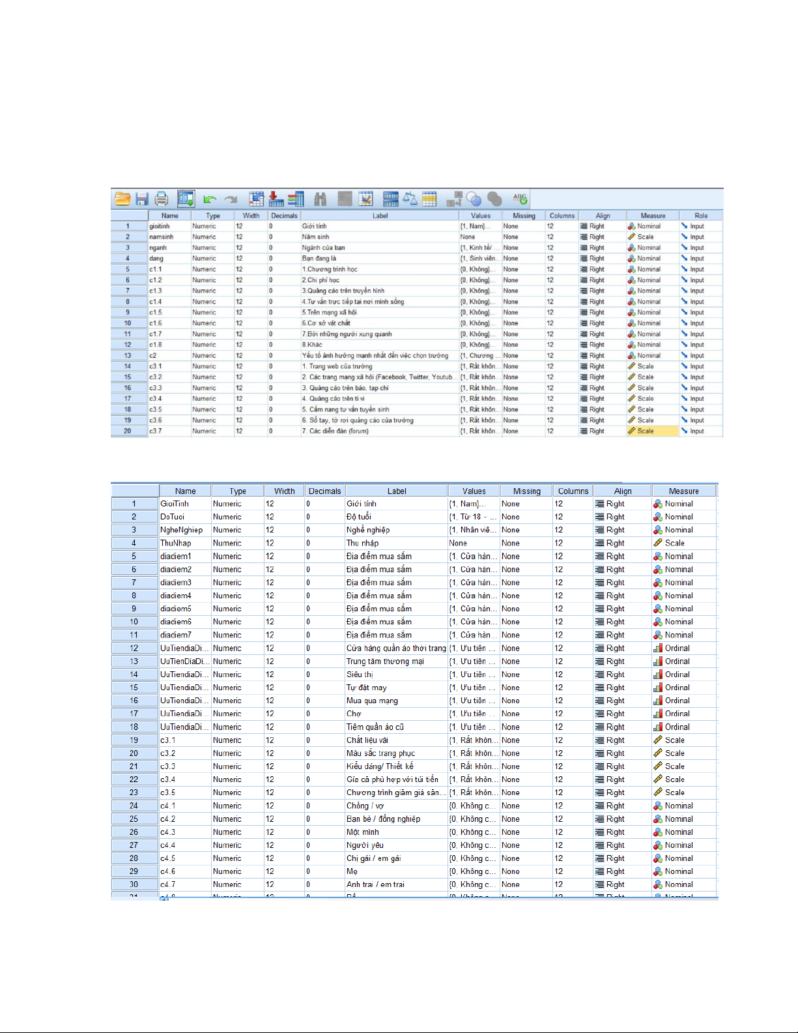Click the Save floppy disk icon
The height and width of the screenshot is (1033, 798).
142,199
